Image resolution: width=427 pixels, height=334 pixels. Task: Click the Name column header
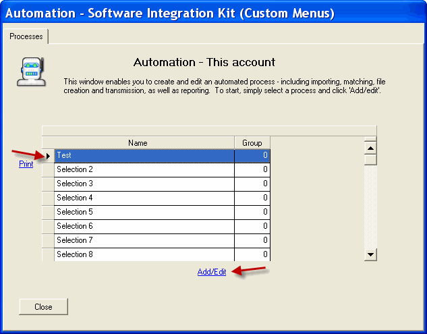[x=138, y=143]
